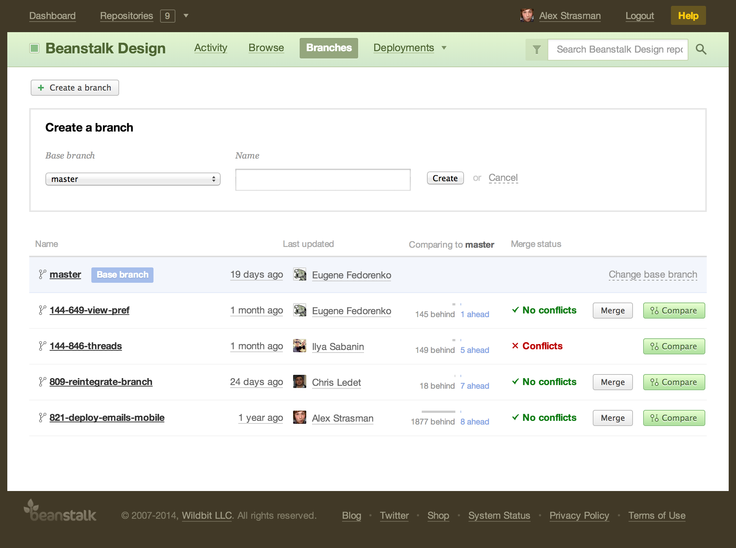This screenshot has width=736, height=548.
Task: Click branch icon next to 144-846-threads
Action: coord(42,346)
